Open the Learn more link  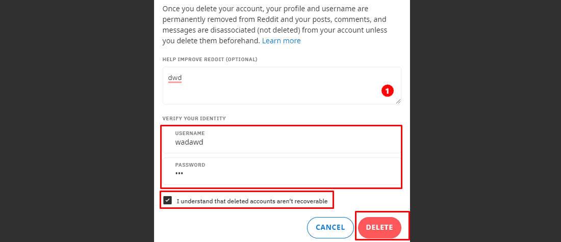(281, 41)
